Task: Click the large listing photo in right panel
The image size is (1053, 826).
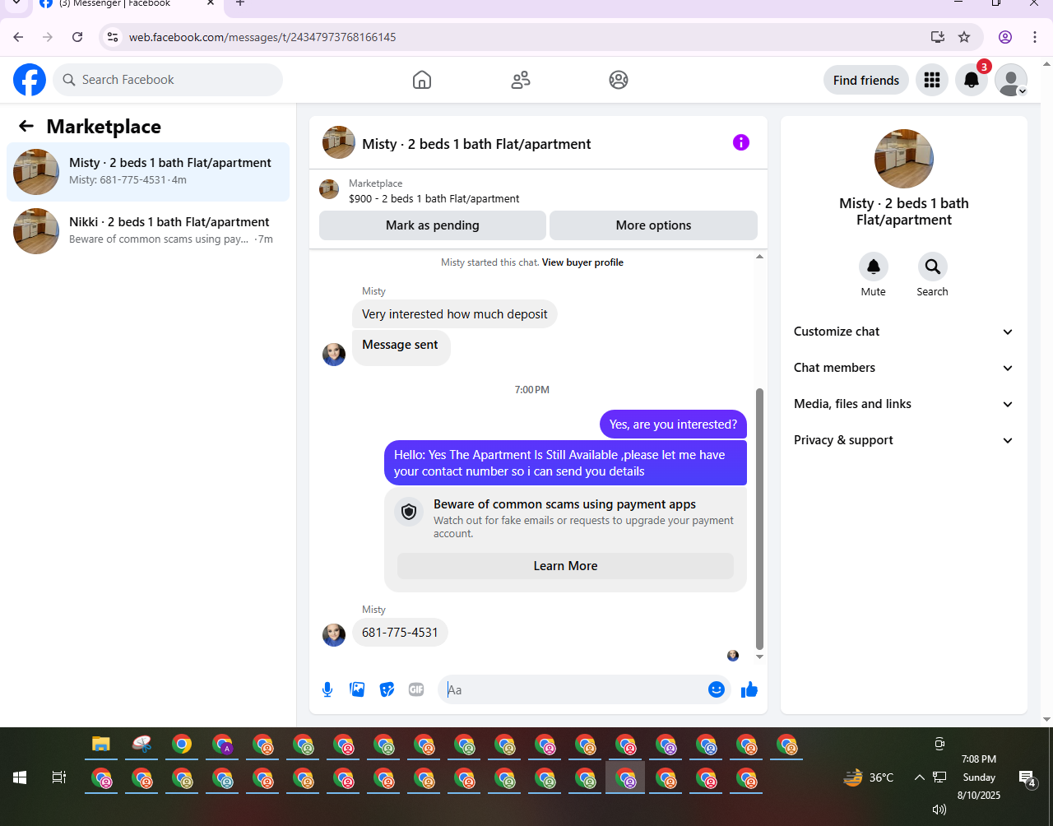Action: [x=904, y=159]
